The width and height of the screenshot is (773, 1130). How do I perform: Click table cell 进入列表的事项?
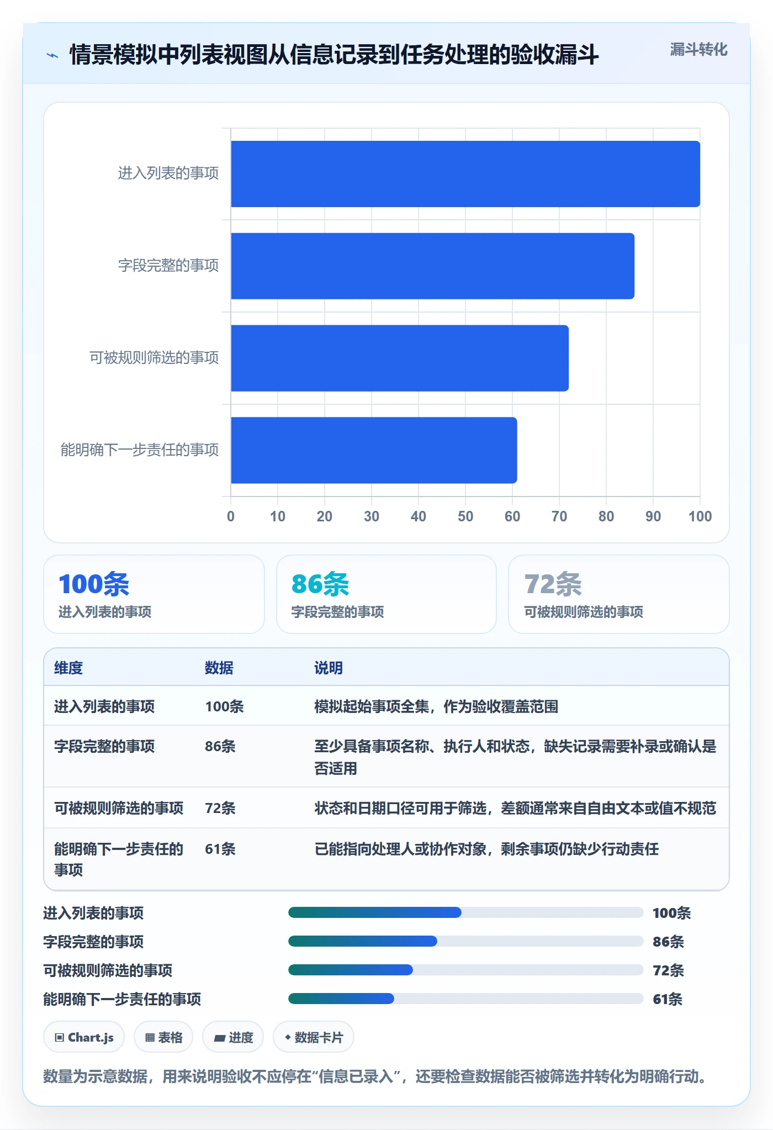[104, 706]
